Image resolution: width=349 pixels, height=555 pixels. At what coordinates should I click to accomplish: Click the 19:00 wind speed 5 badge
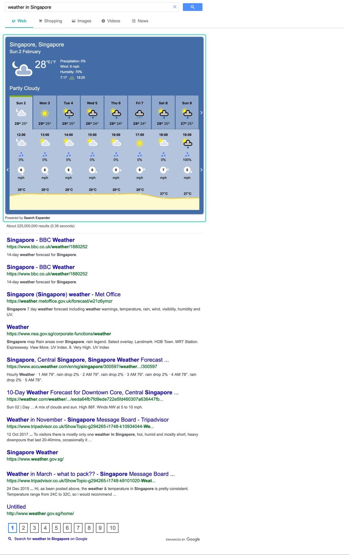[x=187, y=170]
